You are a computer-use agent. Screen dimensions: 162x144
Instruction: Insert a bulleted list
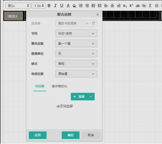(x=87, y=6)
